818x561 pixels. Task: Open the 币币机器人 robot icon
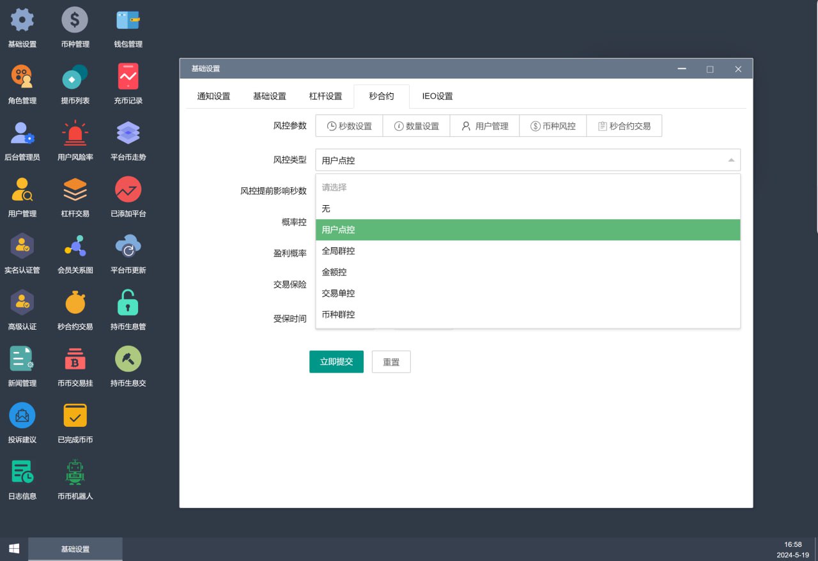(x=75, y=472)
